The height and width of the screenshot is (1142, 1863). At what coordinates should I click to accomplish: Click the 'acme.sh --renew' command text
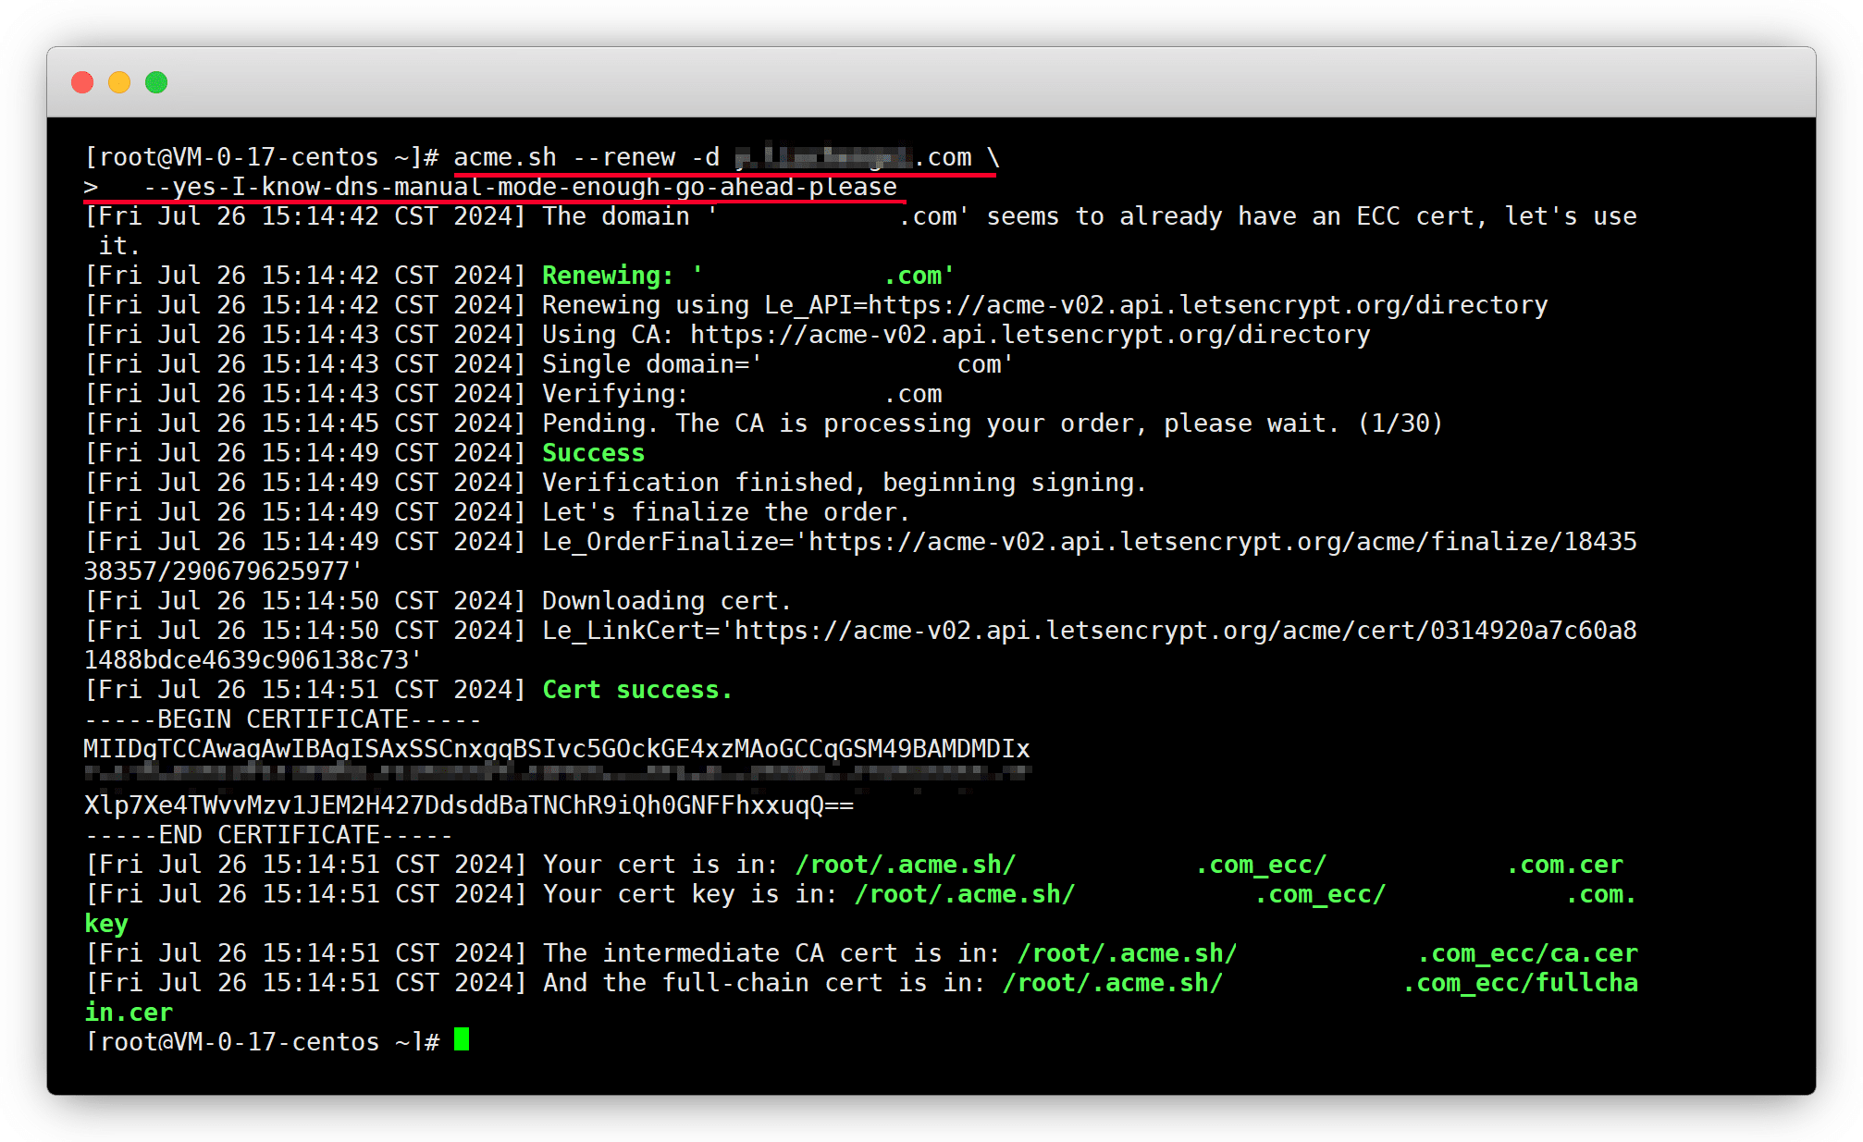click(564, 157)
